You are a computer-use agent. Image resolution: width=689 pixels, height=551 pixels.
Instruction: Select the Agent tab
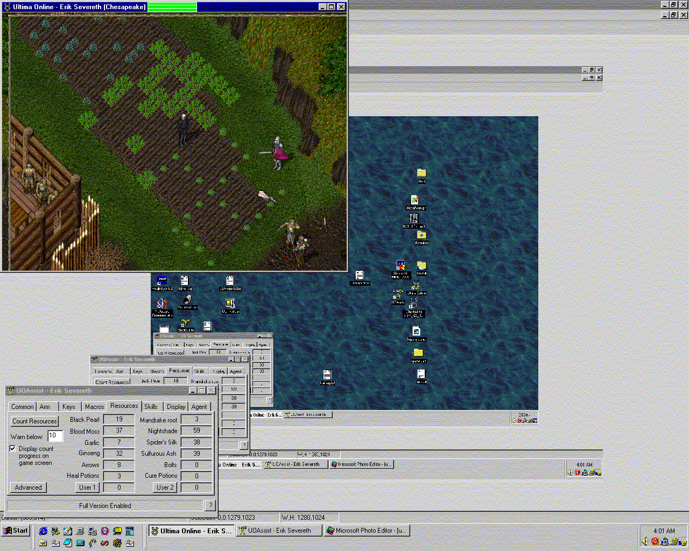(x=199, y=407)
